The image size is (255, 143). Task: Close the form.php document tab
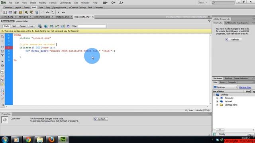(30, 17)
